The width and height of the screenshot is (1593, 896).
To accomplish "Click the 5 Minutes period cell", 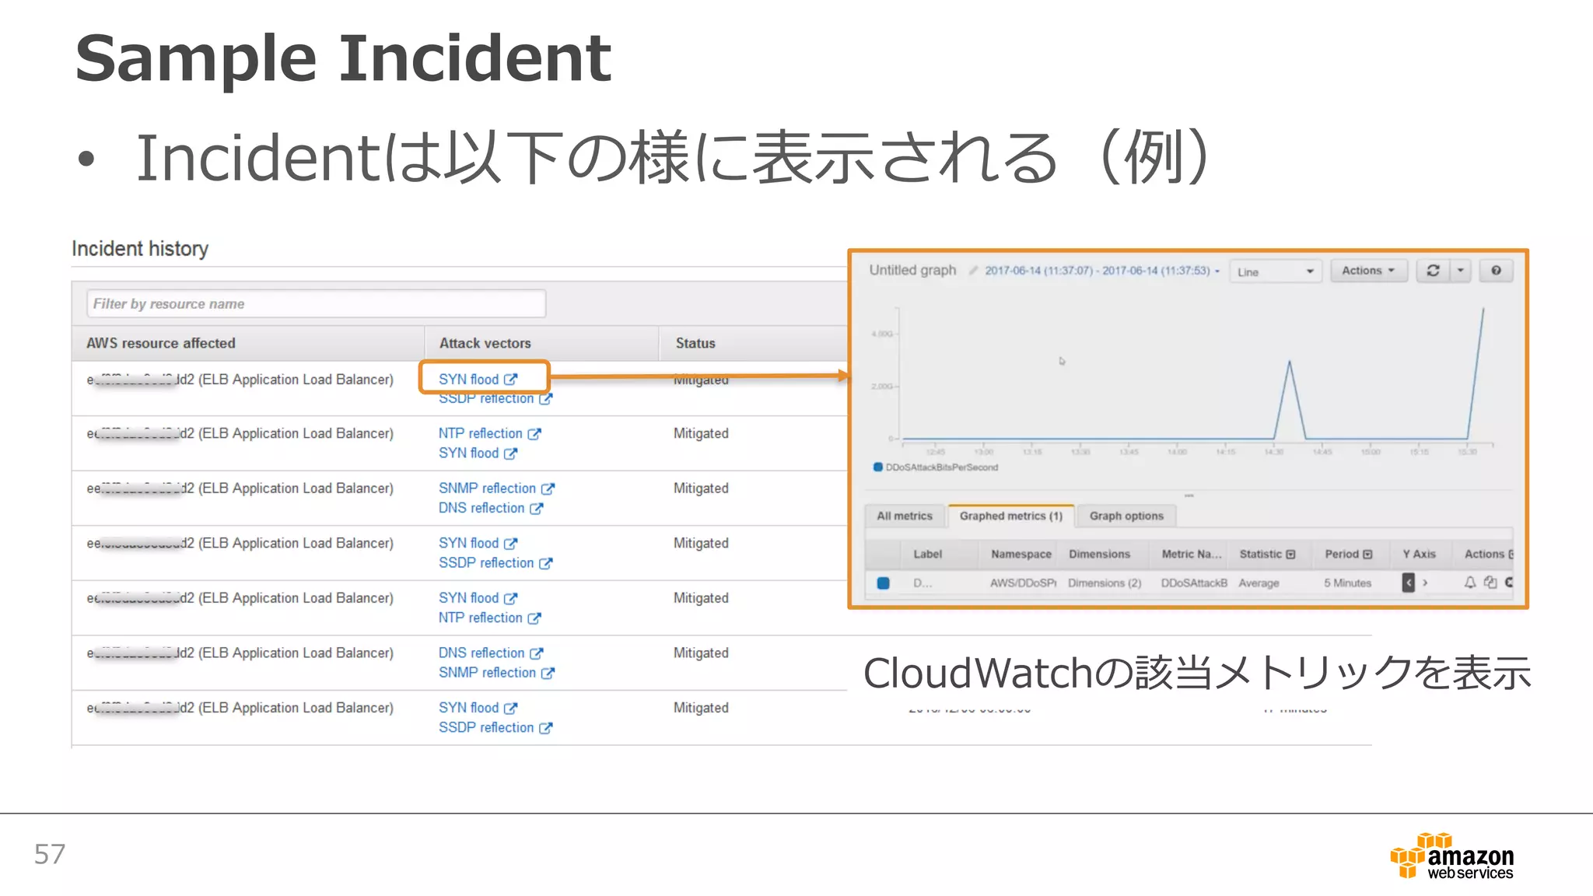I will (x=1348, y=583).
